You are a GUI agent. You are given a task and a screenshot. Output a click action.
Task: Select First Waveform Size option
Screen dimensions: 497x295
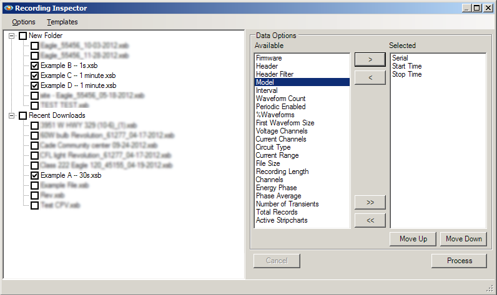coord(302,123)
